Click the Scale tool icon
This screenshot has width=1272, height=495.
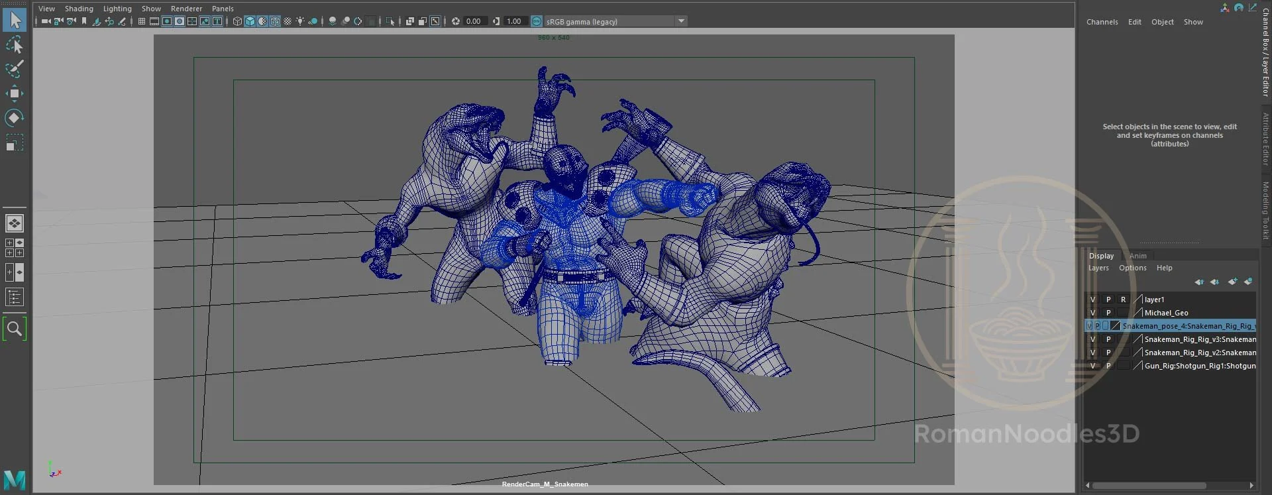14,142
